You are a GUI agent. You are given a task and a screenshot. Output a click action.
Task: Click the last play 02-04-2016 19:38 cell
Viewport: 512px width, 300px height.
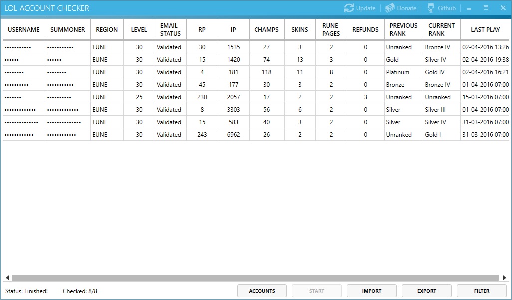coord(485,60)
